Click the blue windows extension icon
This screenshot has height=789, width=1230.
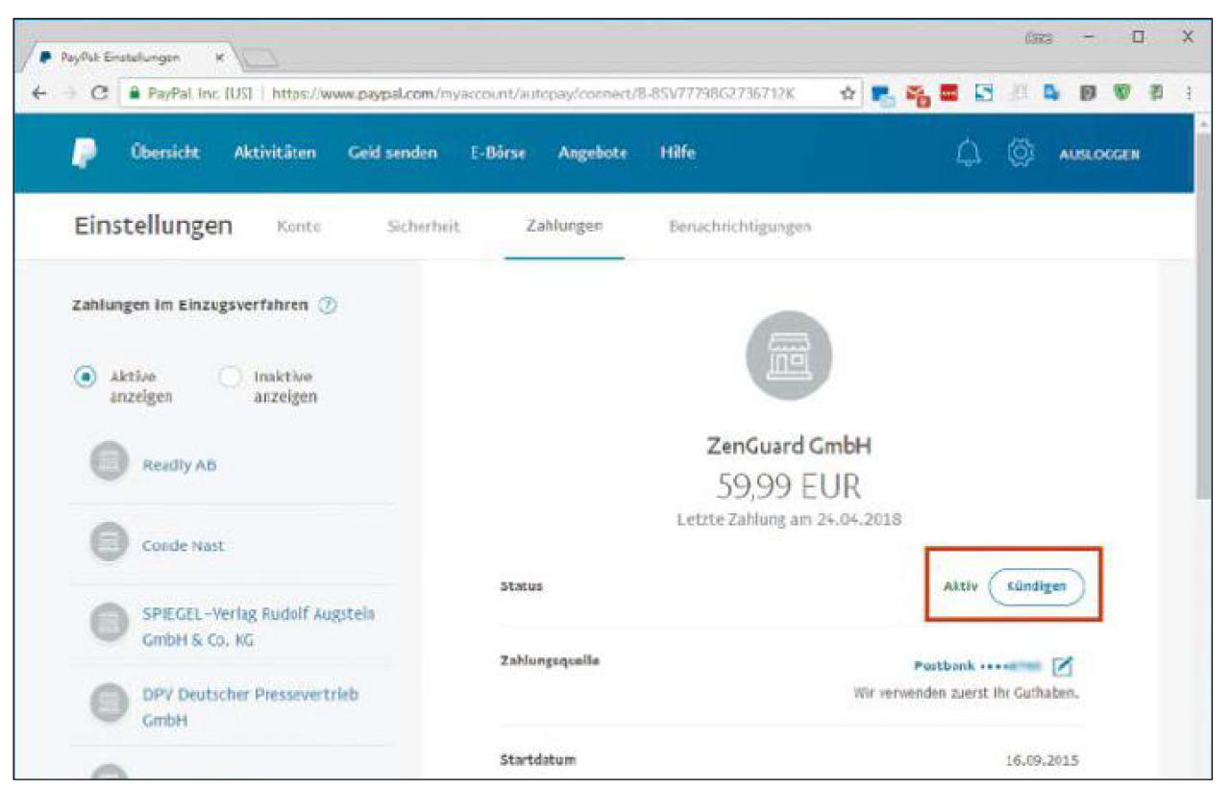click(x=883, y=94)
